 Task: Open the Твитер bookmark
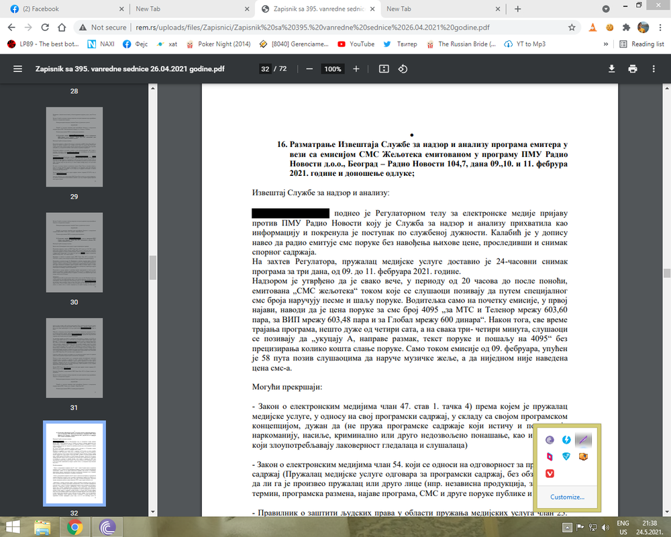400,44
